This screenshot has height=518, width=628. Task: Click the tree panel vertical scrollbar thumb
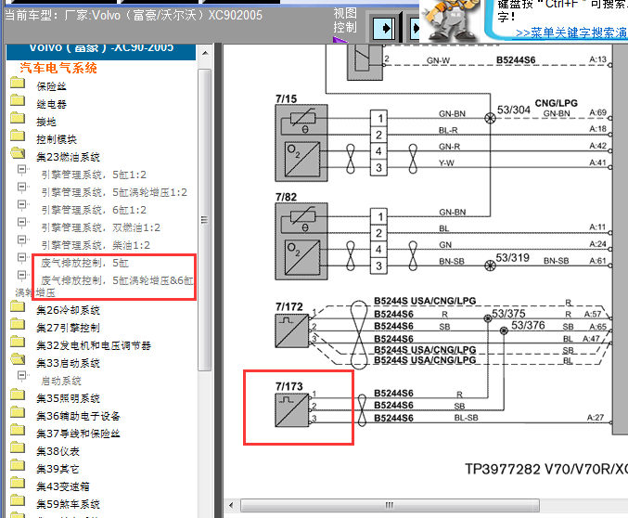(x=205, y=220)
